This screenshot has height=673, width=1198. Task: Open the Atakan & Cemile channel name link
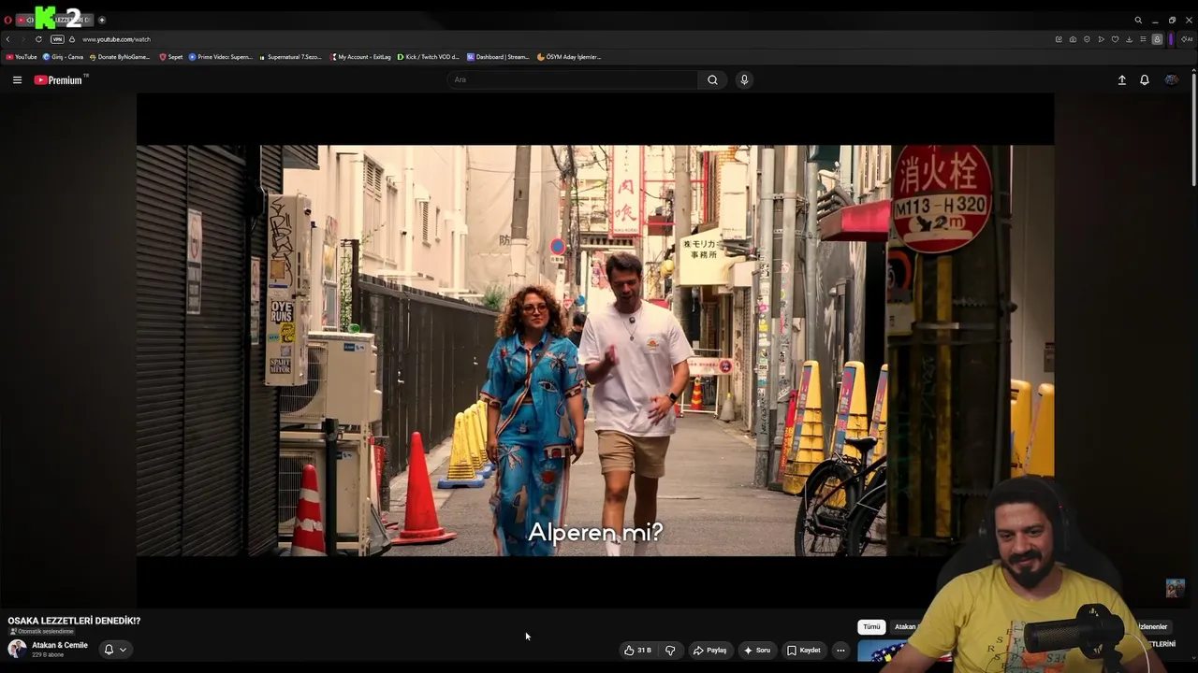[60, 645]
